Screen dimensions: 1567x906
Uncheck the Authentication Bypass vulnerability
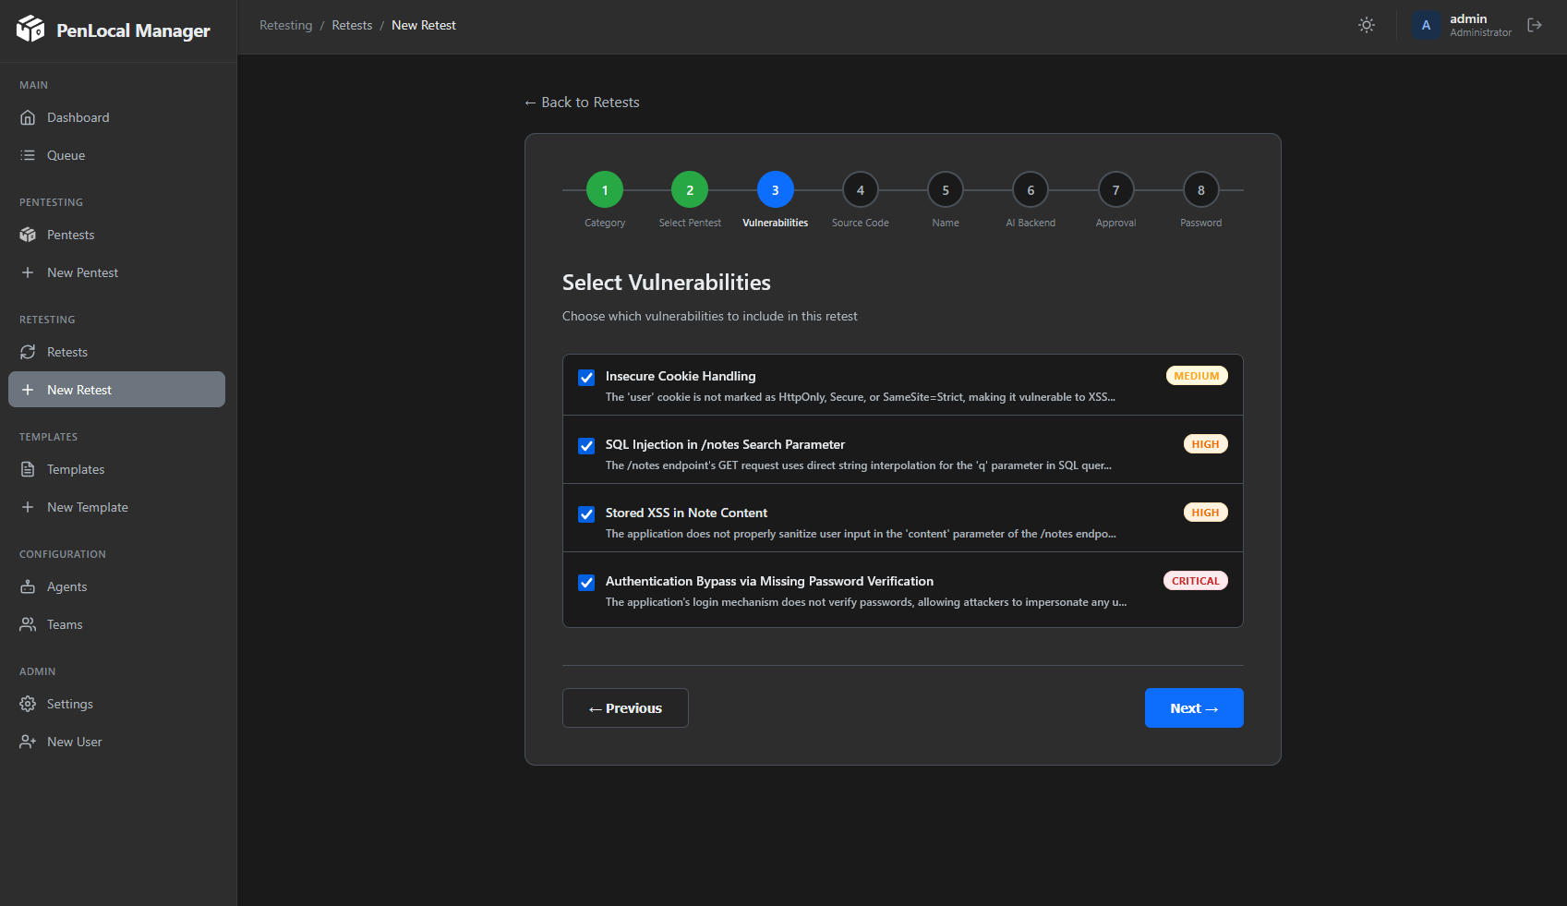[x=585, y=582]
